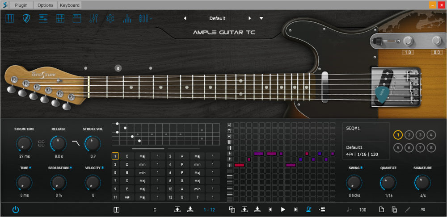Go to next preset with right arrow

pos(250,18)
